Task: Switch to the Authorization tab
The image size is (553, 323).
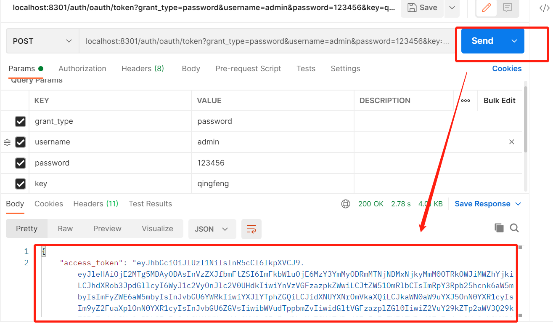Action: coord(82,69)
